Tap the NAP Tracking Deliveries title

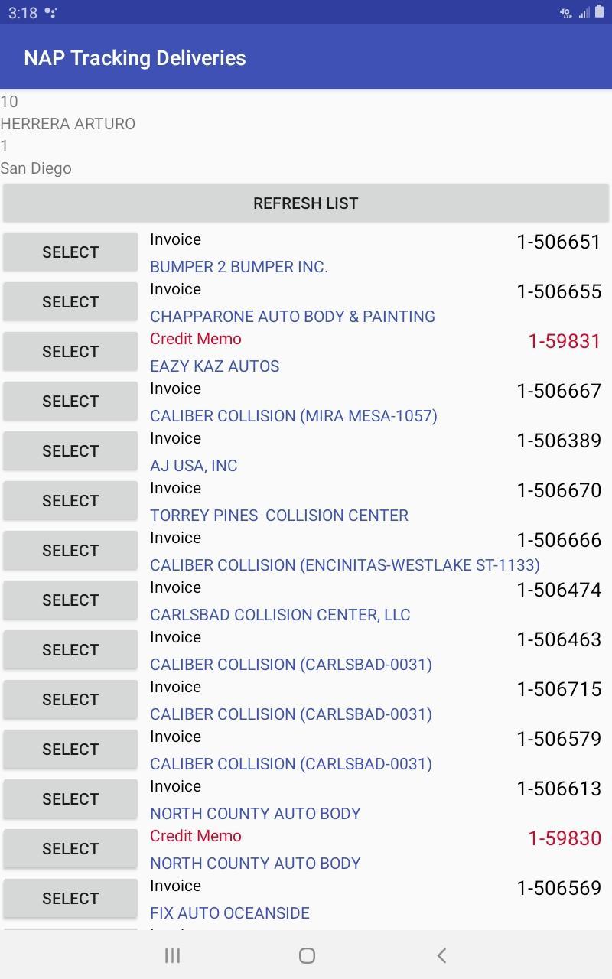tap(135, 58)
